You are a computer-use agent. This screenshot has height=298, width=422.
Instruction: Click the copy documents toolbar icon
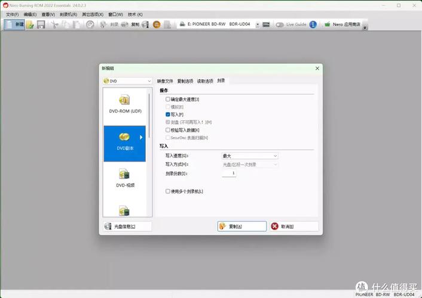[65, 24]
